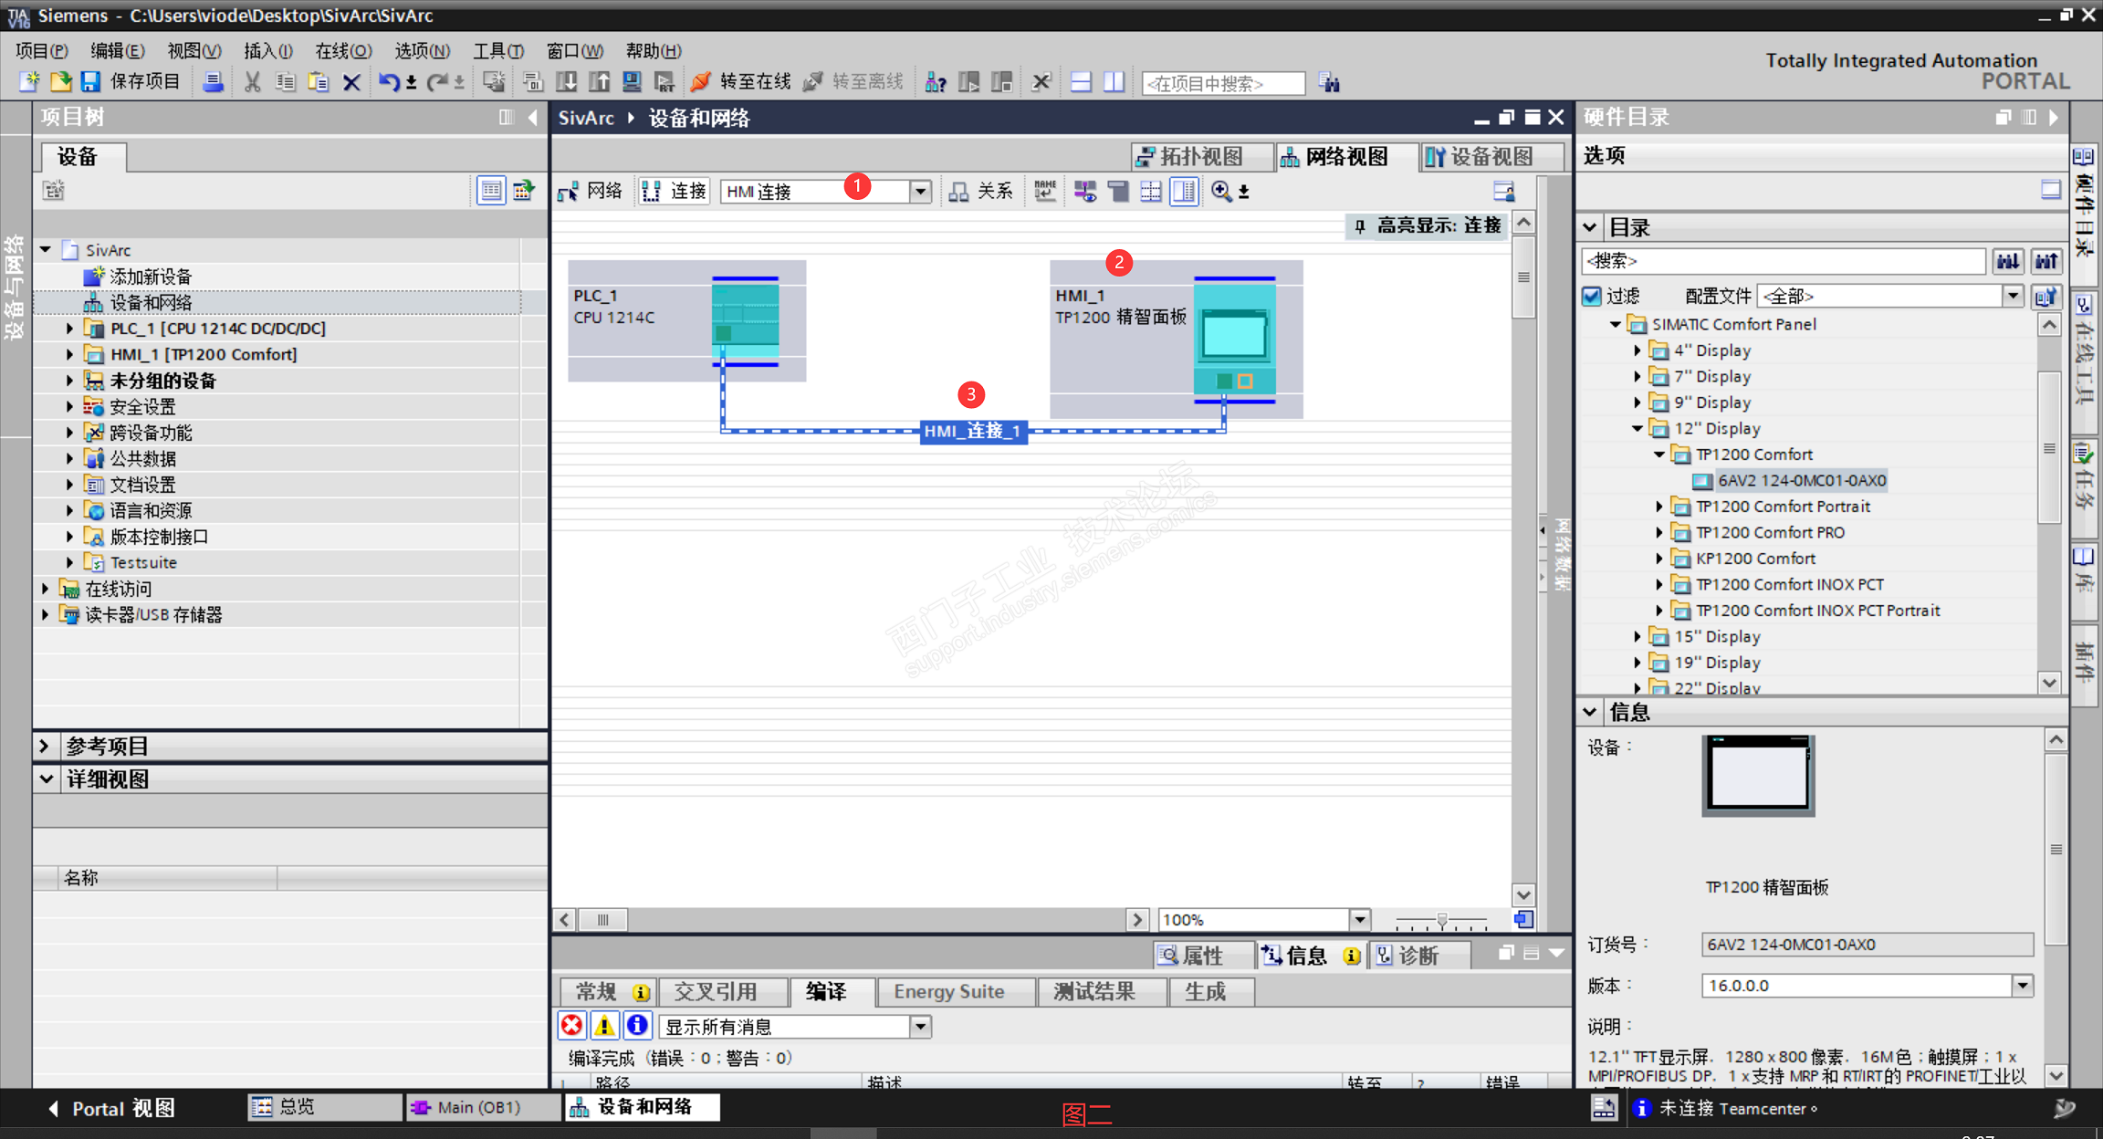2103x1139 pixels.
Task: Toggle the info messages blue icon
Action: (637, 1026)
